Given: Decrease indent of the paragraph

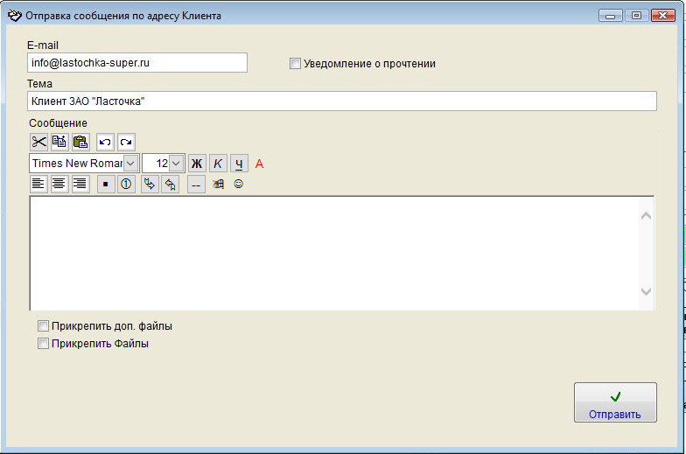Looking at the screenshot, I should 171,184.
